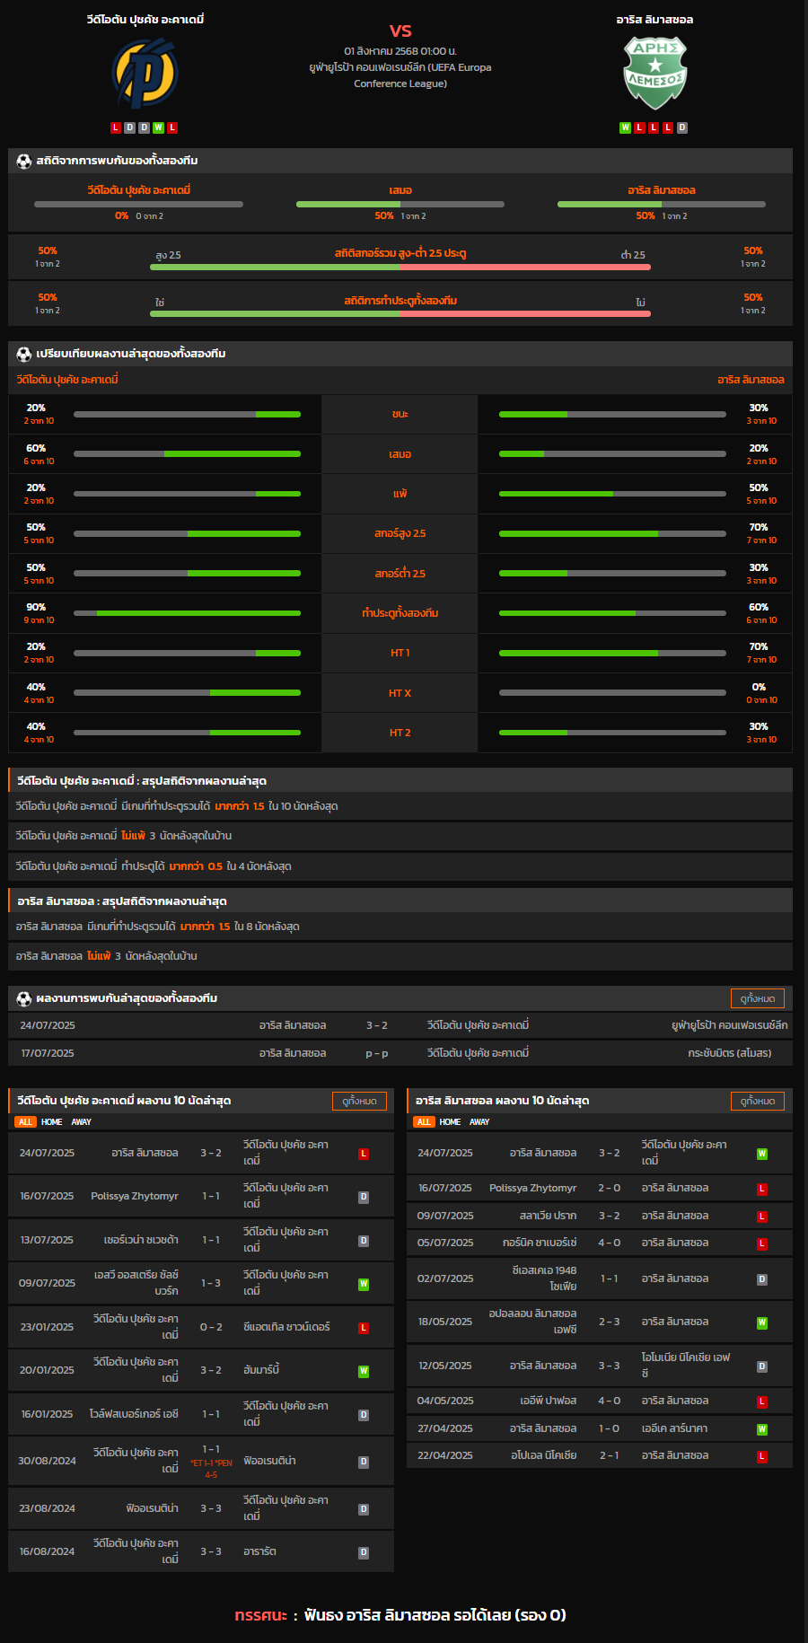Click D result badge in right 02/07/2025 row
This screenshot has width=808, height=1643.
[762, 1279]
